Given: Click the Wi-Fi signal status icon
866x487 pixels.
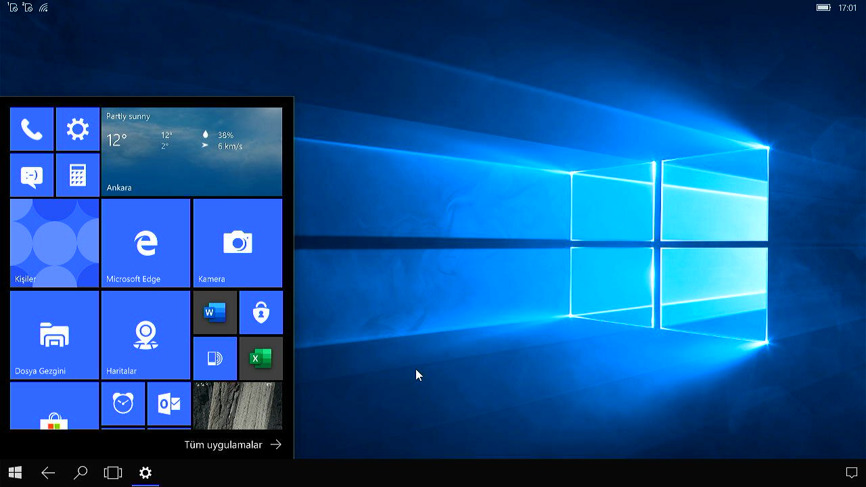Looking at the screenshot, I should pos(44,8).
